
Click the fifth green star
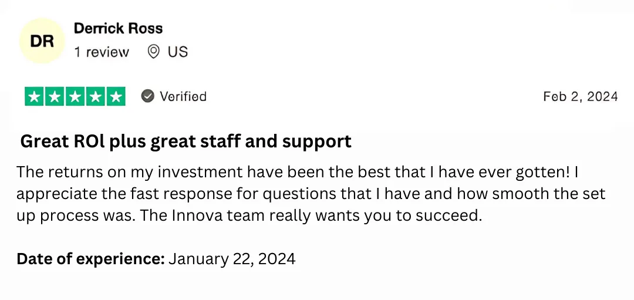click(116, 97)
